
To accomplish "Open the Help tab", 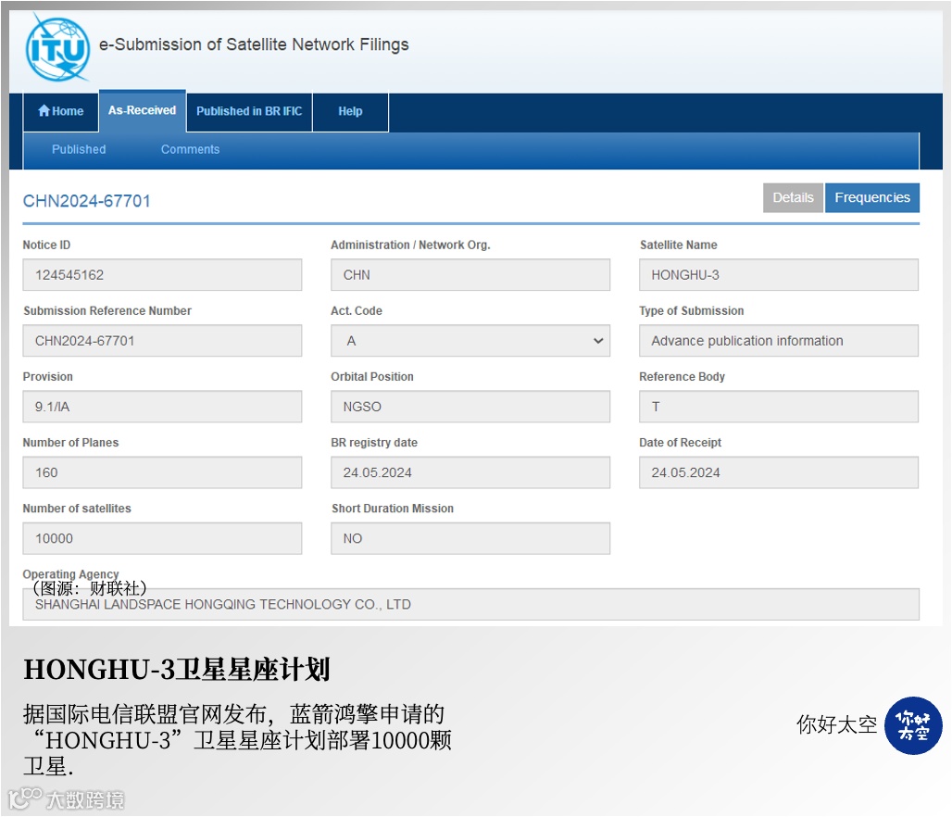I will pyautogui.click(x=350, y=111).
